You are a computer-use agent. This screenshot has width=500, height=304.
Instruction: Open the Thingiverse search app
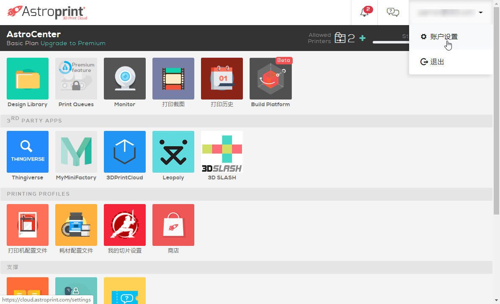pos(27,152)
